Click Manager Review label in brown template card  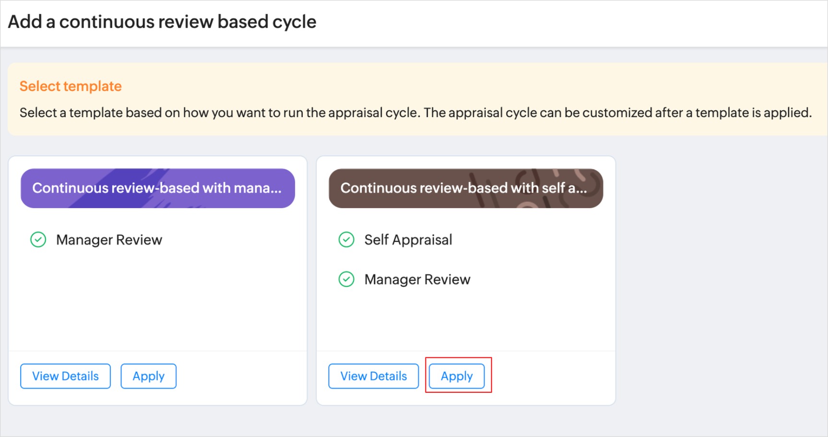click(x=417, y=279)
